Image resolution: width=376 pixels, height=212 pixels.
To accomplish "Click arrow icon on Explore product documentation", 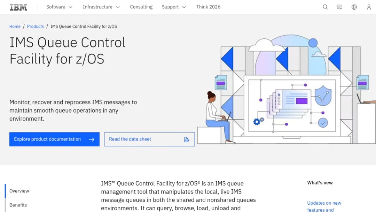I will [92, 139].
